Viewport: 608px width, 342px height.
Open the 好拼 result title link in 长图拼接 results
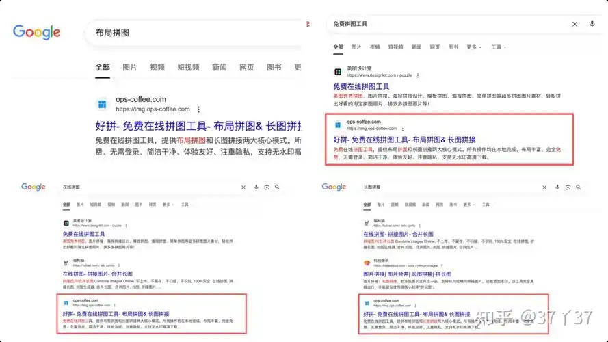point(417,314)
